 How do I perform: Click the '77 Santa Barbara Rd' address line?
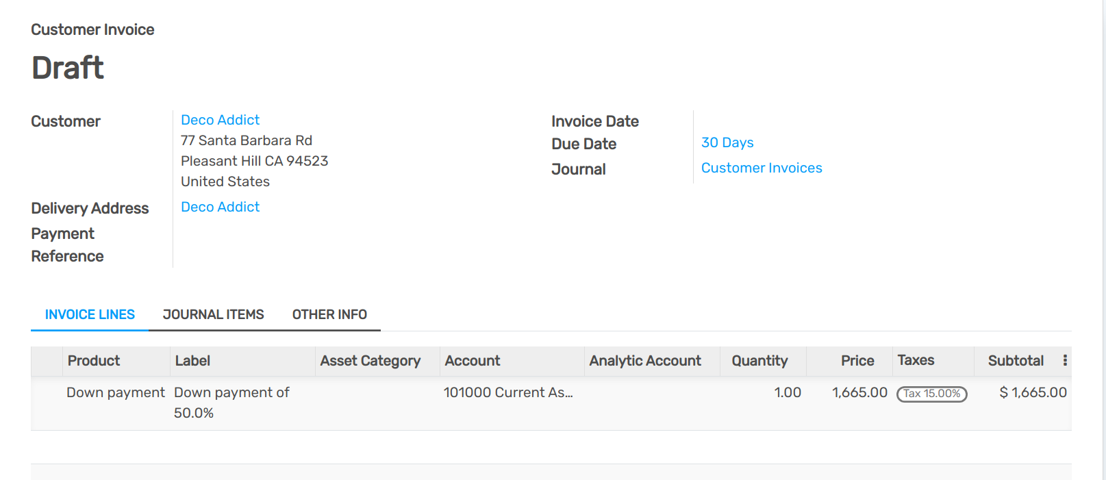click(x=247, y=140)
